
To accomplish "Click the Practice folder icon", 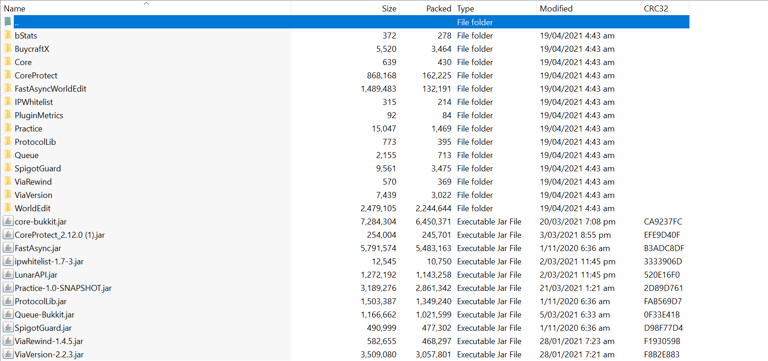I will [x=8, y=128].
